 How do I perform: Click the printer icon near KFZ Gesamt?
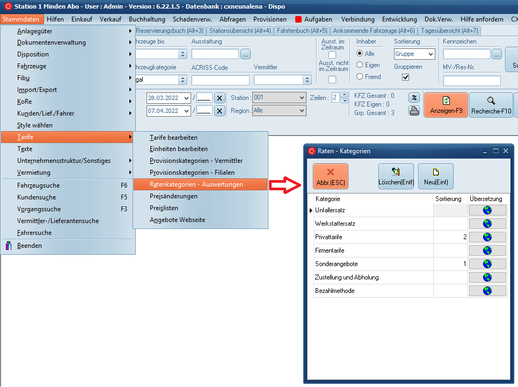click(414, 111)
